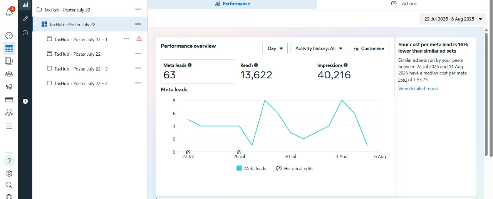This screenshot has height=199, width=493.
Task: Open the Activity history: All dropdown
Action: pyautogui.click(x=319, y=48)
